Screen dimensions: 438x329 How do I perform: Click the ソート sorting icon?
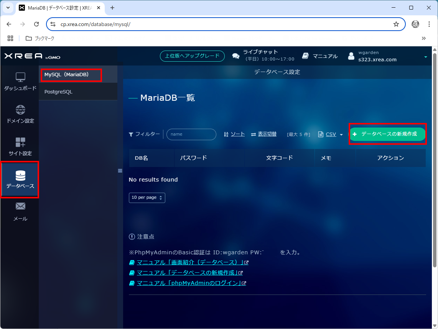pyautogui.click(x=226, y=134)
